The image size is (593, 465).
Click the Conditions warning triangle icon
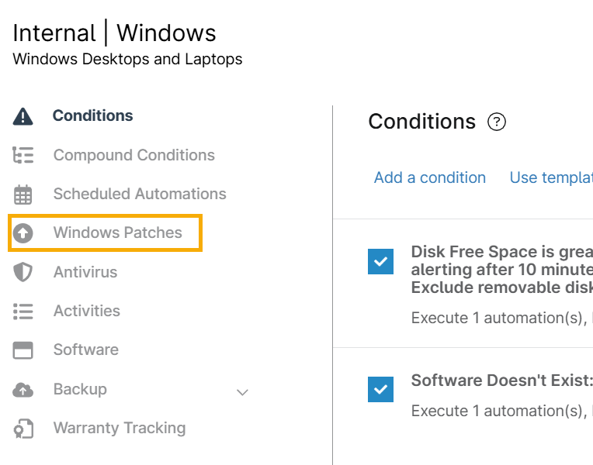[x=23, y=116]
